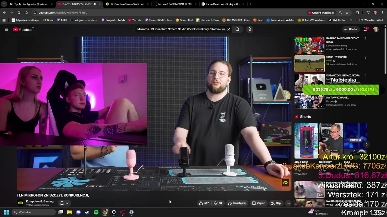
Task: Open Gmail bookmark
Action: click(x=48, y=20)
